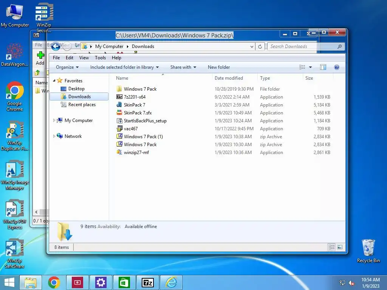The width and height of the screenshot is (387, 290).
Task: Click the vac467 file icon
Action: (119, 128)
